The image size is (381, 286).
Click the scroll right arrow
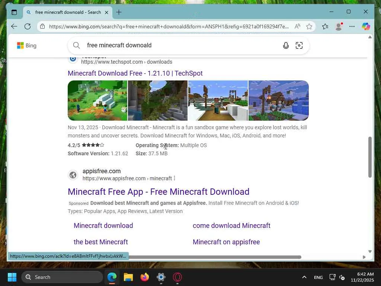pos(364,257)
